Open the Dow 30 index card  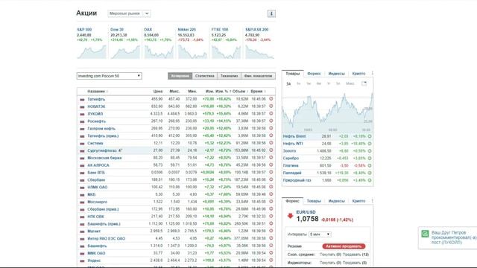(117, 30)
